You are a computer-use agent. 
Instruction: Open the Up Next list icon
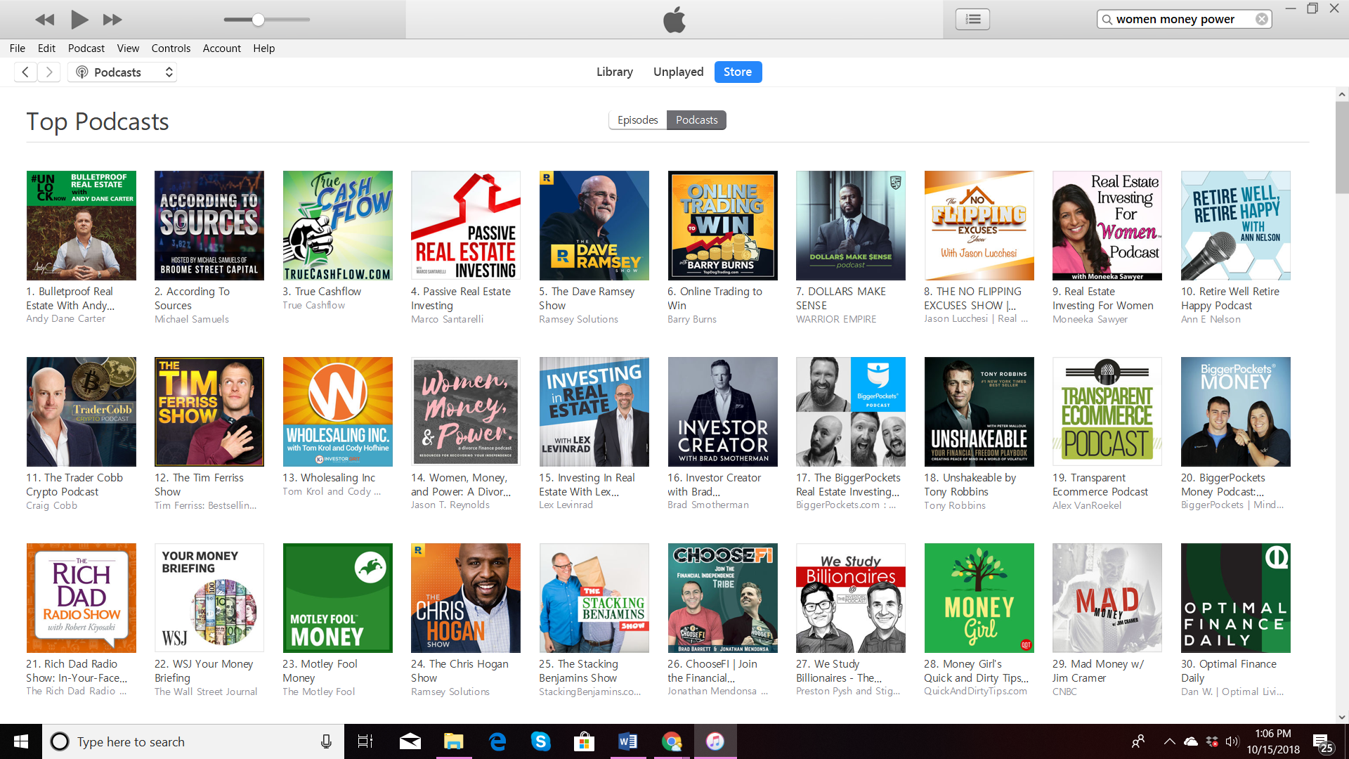[x=972, y=19]
